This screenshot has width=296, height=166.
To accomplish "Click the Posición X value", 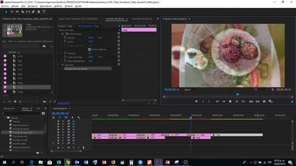I will pyautogui.click(x=91, y=38).
